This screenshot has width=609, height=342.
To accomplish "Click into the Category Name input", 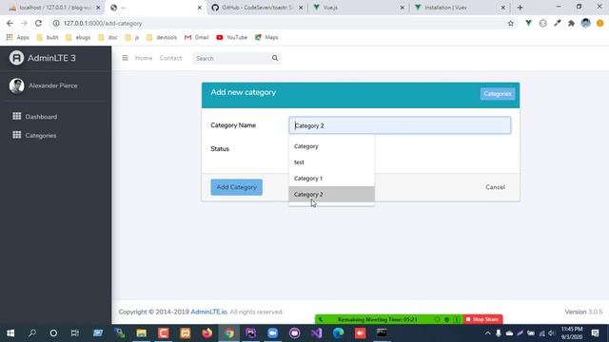I will click(x=400, y=125).
